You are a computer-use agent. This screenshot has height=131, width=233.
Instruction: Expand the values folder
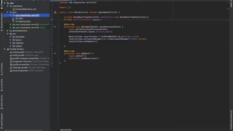tap(11, 46)
